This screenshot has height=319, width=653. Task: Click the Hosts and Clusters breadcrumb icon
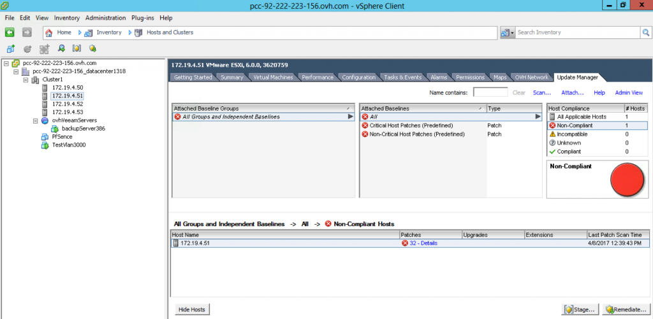click(138, 32)
